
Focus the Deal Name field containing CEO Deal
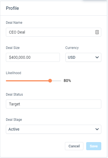pyautogui.click(x=53, y=32)
